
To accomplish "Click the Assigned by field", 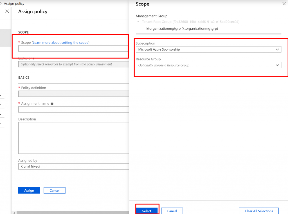I will pyautogui.click(x=73, y=167).
